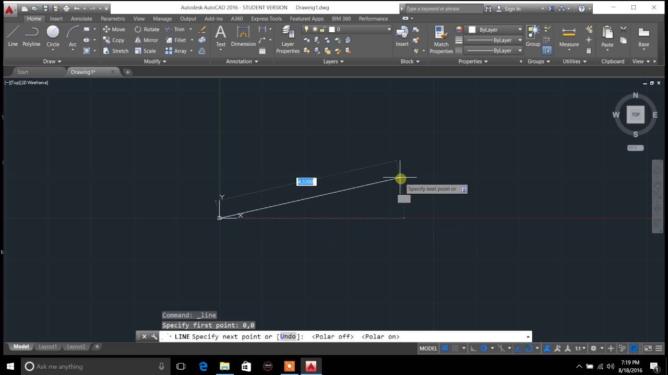Click the Trim tool

pyautogui.click(x=175, y=29)
